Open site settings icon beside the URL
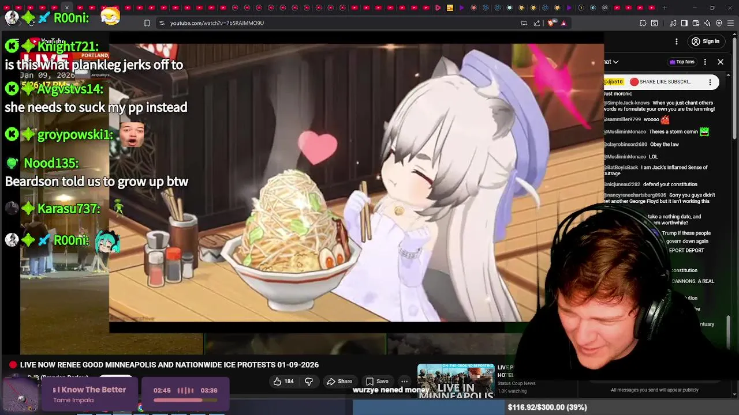739x415 pixels. coord(162,23)
